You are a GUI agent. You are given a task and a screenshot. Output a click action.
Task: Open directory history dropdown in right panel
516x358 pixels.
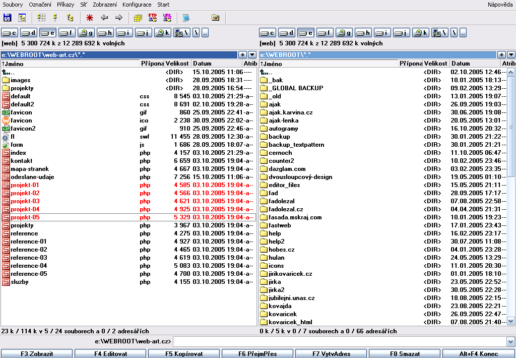click(x=511, y=54)
